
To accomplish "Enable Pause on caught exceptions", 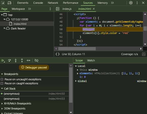I will (2, 83).
